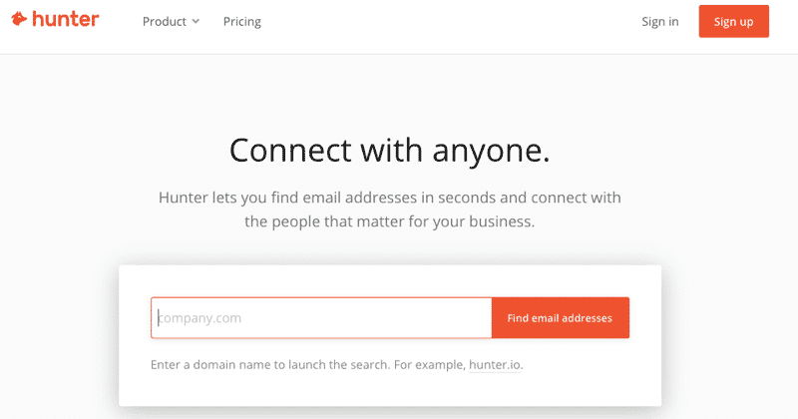Focus the company.com domain input field
The image size is (798, 419).
point(321,318)
